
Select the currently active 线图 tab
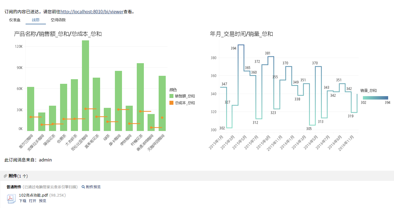(35, 19)
